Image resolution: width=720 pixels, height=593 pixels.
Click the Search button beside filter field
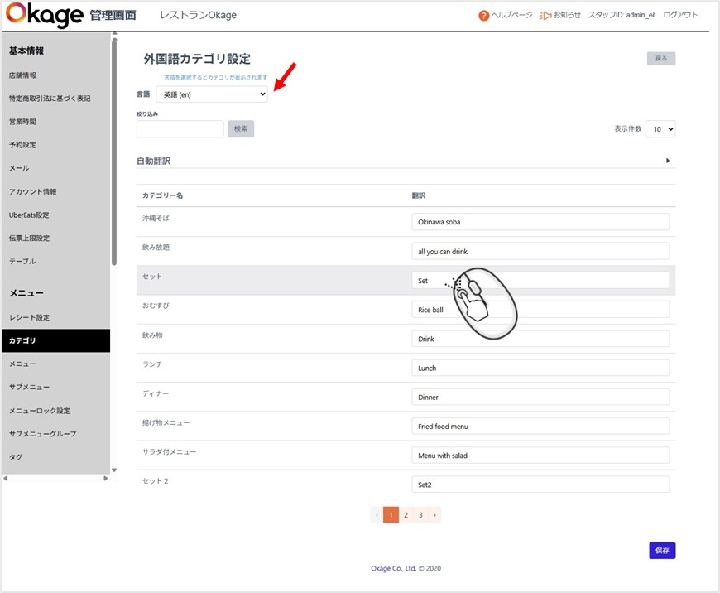(241, 129)
